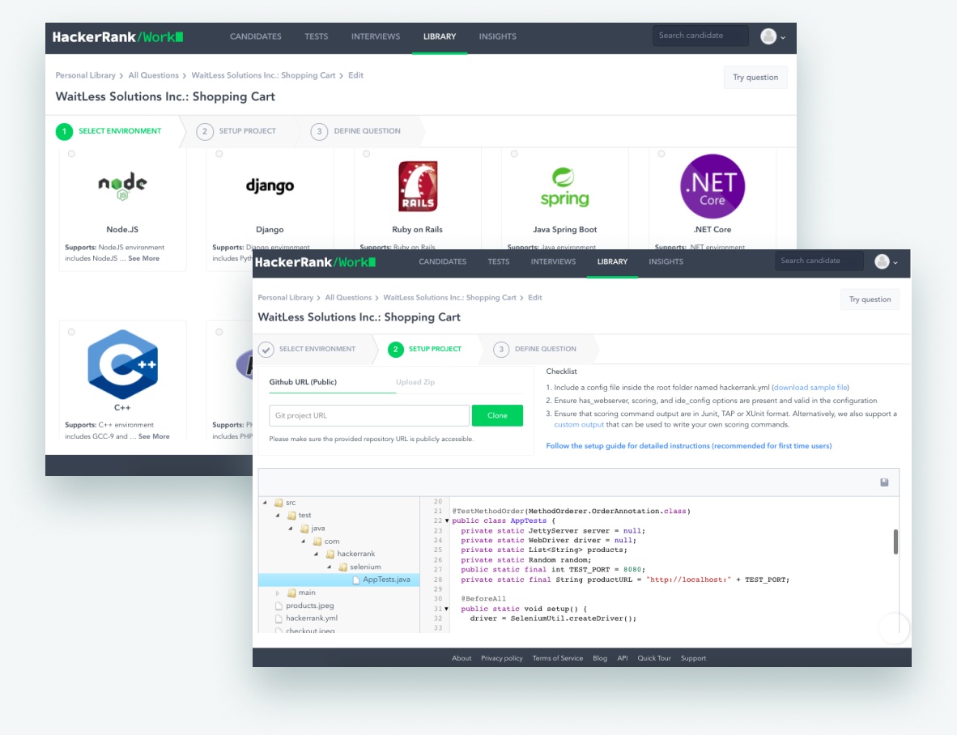Open the Interviews tab in the back window
957x735 pixels.
(376, 36)
